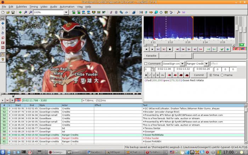This screenshot has height=155, width=248.
Task: Toggle video auto-scroll red button near time
Action: tap(18, 100)
